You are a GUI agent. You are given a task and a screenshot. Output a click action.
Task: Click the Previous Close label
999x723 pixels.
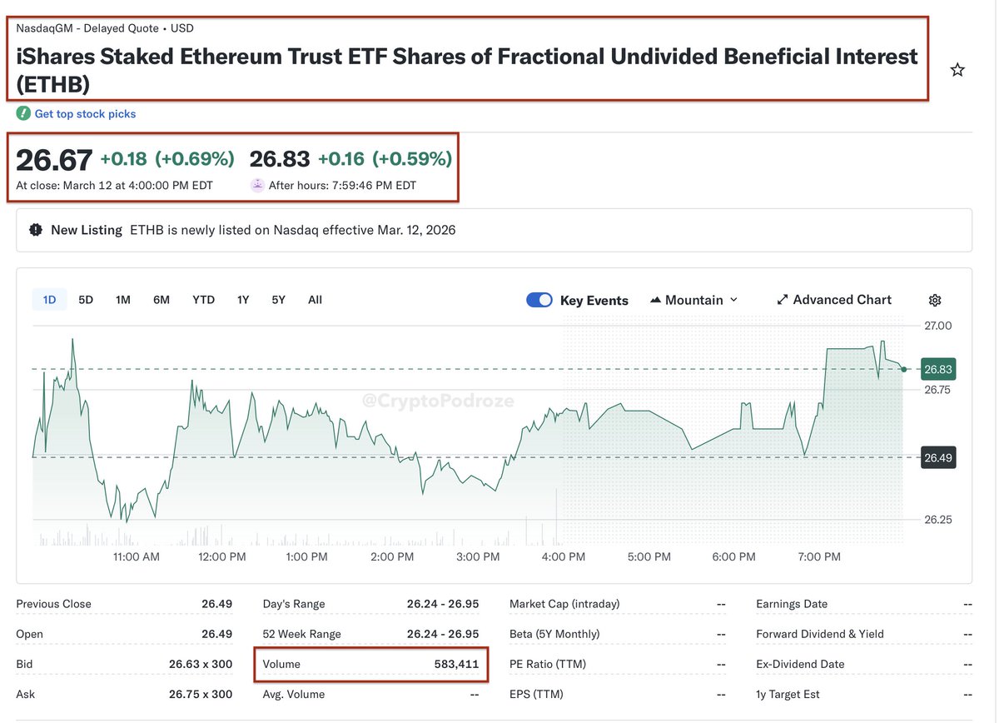coord(54,604)
